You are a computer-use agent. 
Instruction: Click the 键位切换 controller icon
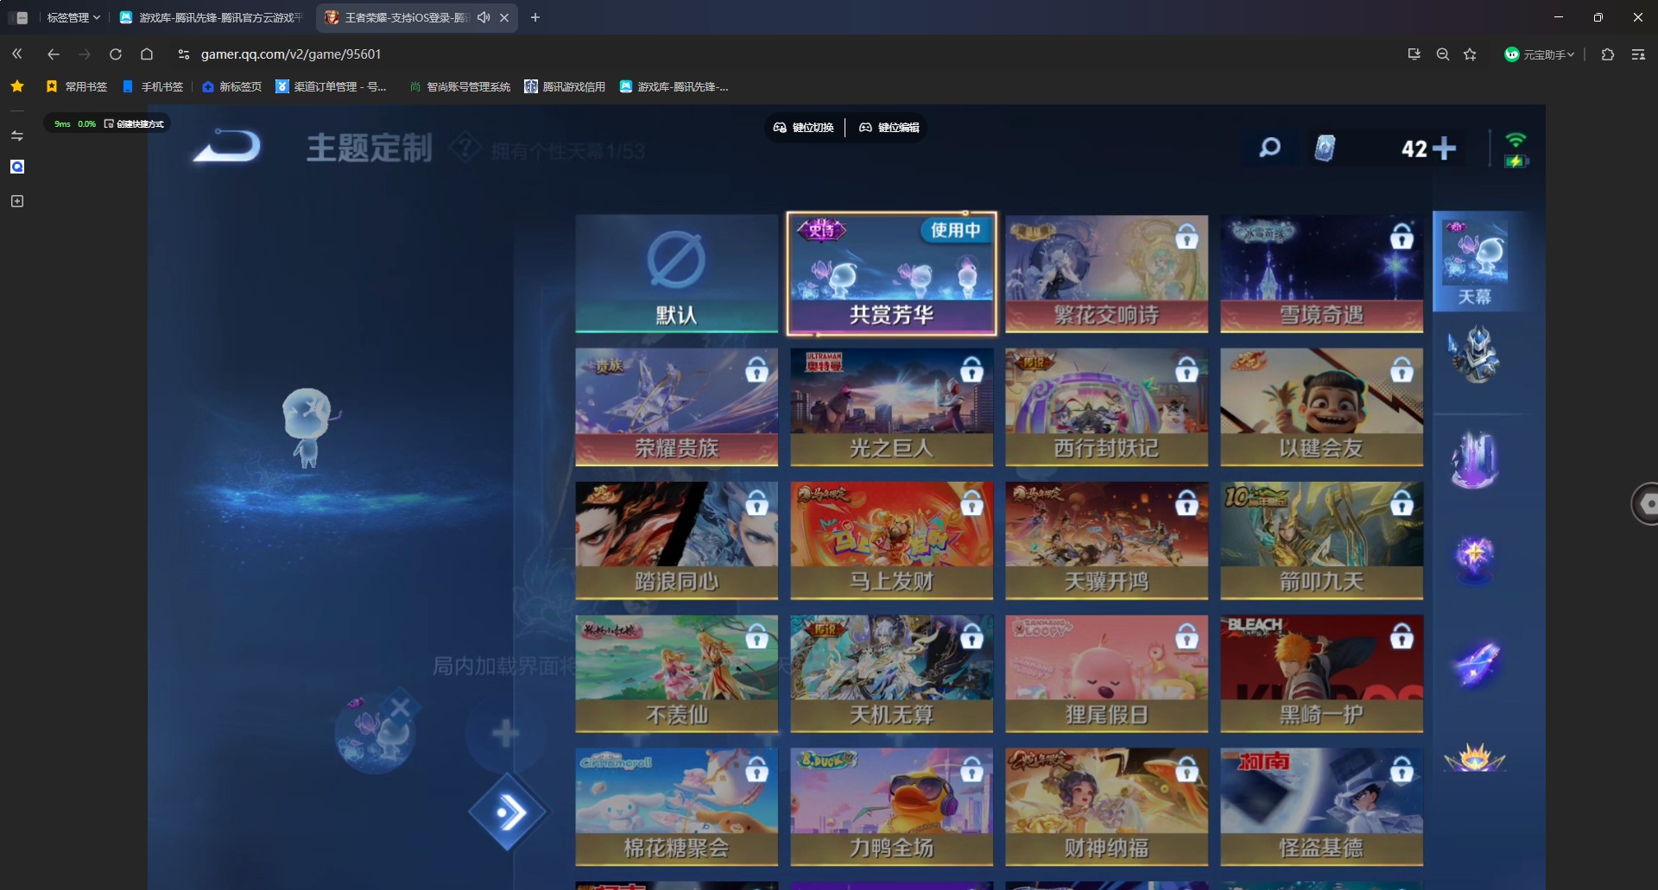point(780,128)
